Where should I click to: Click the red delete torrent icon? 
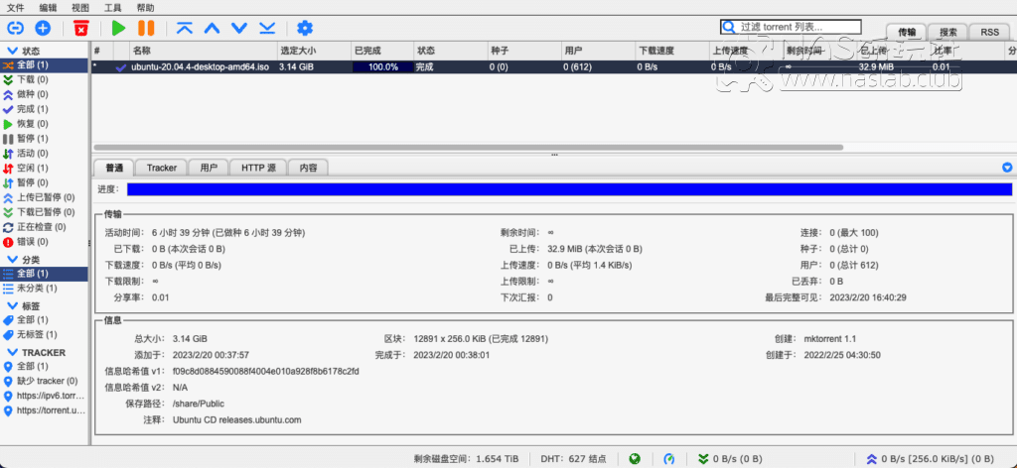(81, 28)
